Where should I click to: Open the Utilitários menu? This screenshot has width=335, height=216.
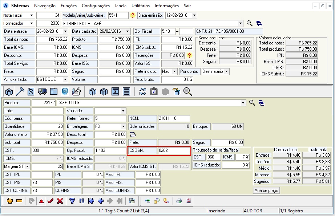[x=140, y=6]
